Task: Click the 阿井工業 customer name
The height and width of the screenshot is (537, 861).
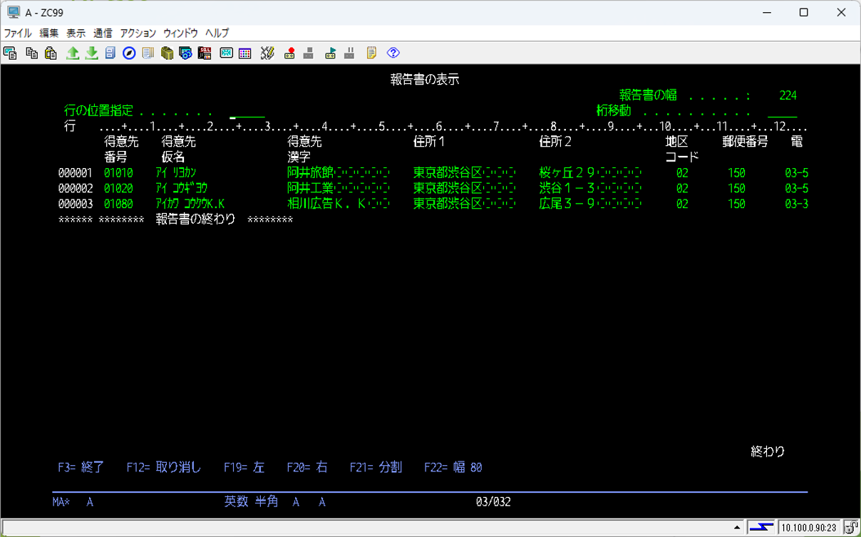Action: click(x=310, y=188)
